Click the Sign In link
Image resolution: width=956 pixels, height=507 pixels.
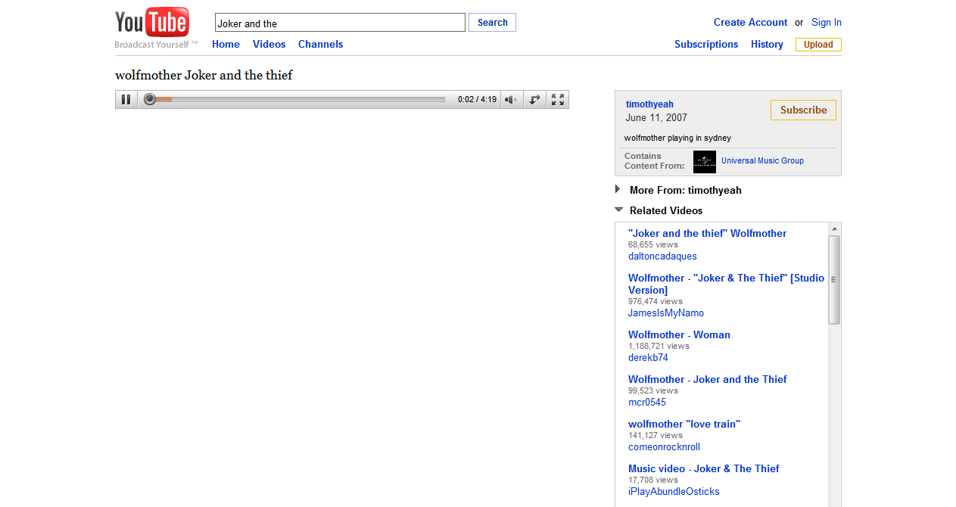[x=827, y=23]
